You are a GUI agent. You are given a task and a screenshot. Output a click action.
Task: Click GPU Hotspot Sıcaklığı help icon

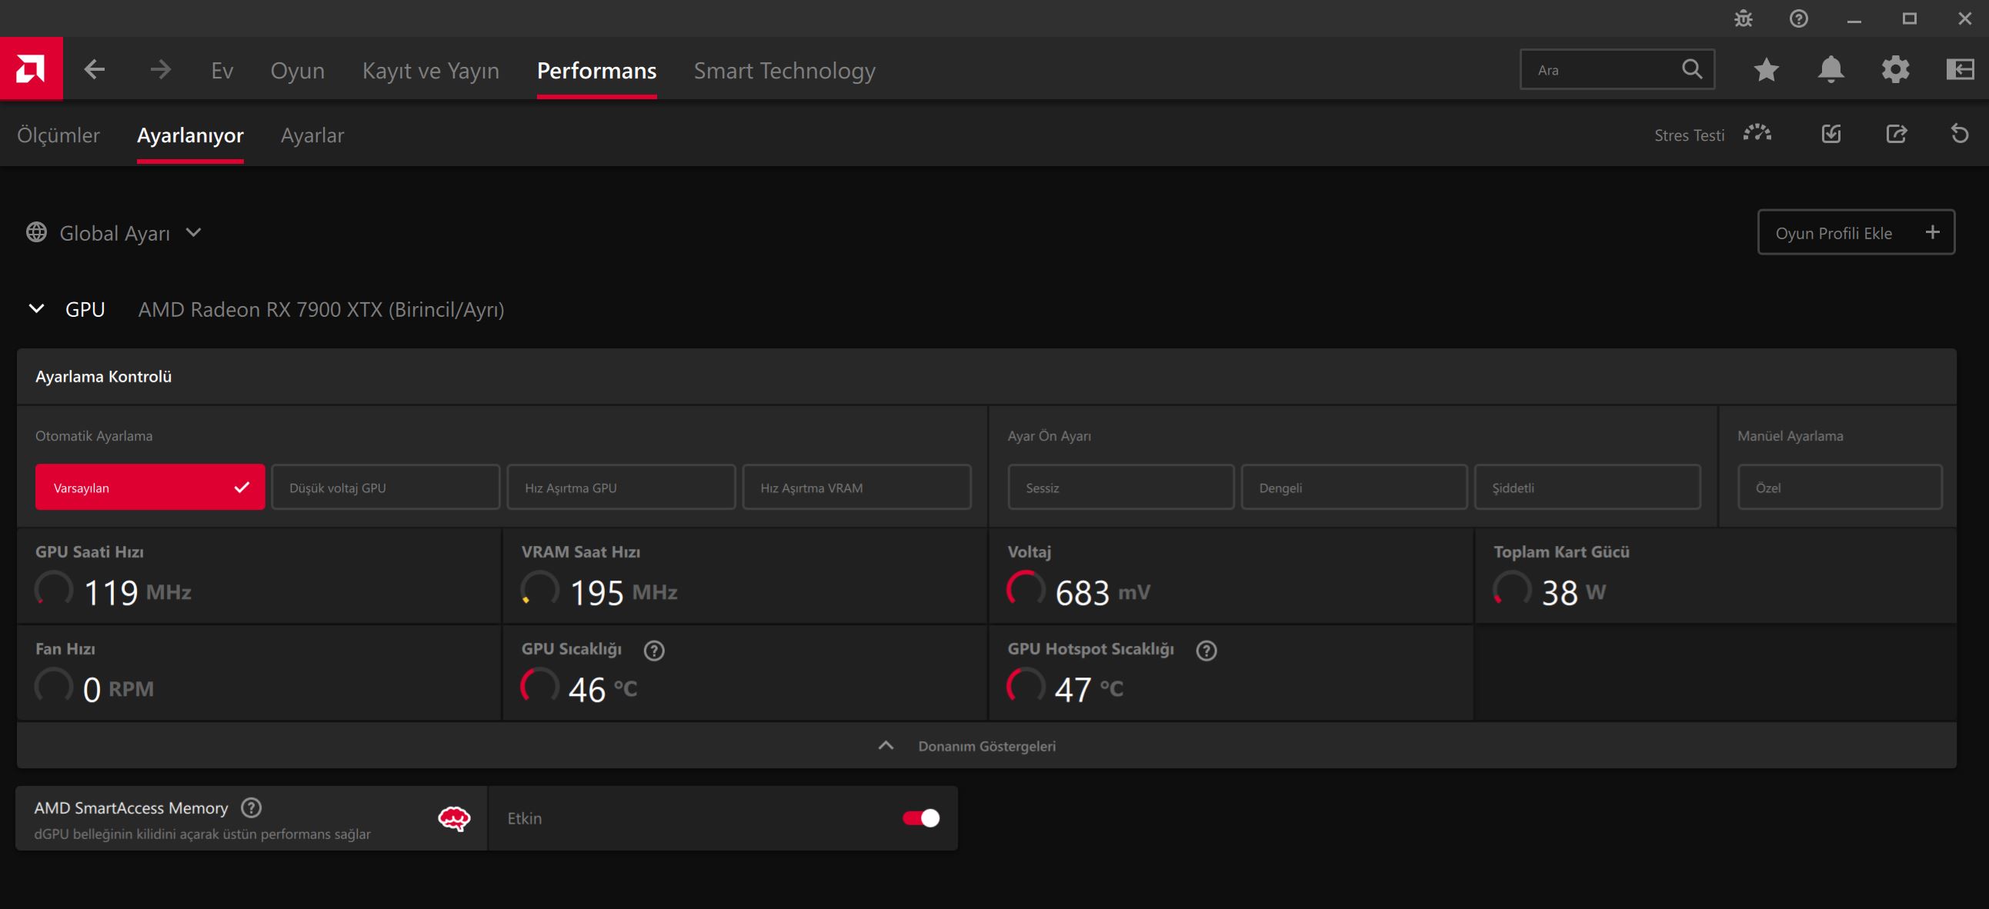click(x=1206, y=651)
